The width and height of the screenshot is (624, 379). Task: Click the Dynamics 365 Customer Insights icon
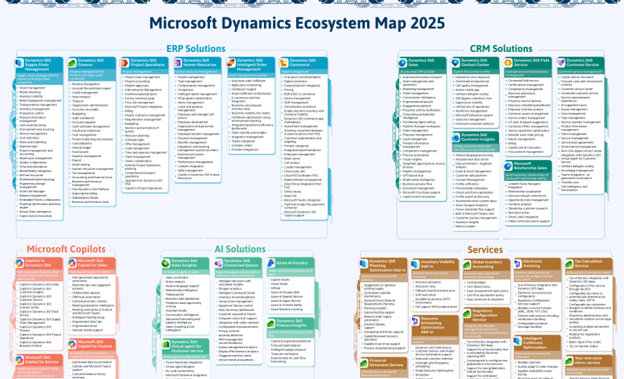(455, 137)
